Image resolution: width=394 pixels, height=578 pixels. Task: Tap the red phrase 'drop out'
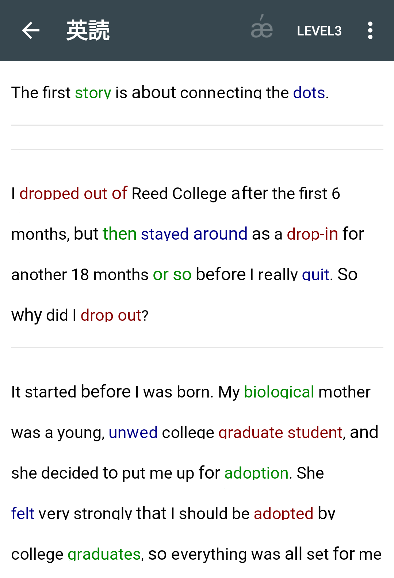111,315
